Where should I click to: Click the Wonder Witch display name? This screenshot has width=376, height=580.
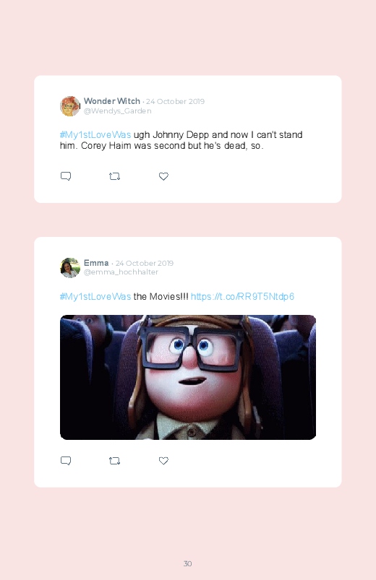112,101
